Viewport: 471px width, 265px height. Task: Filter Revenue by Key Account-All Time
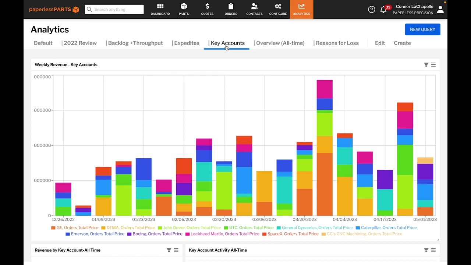[x=169, y=250]
